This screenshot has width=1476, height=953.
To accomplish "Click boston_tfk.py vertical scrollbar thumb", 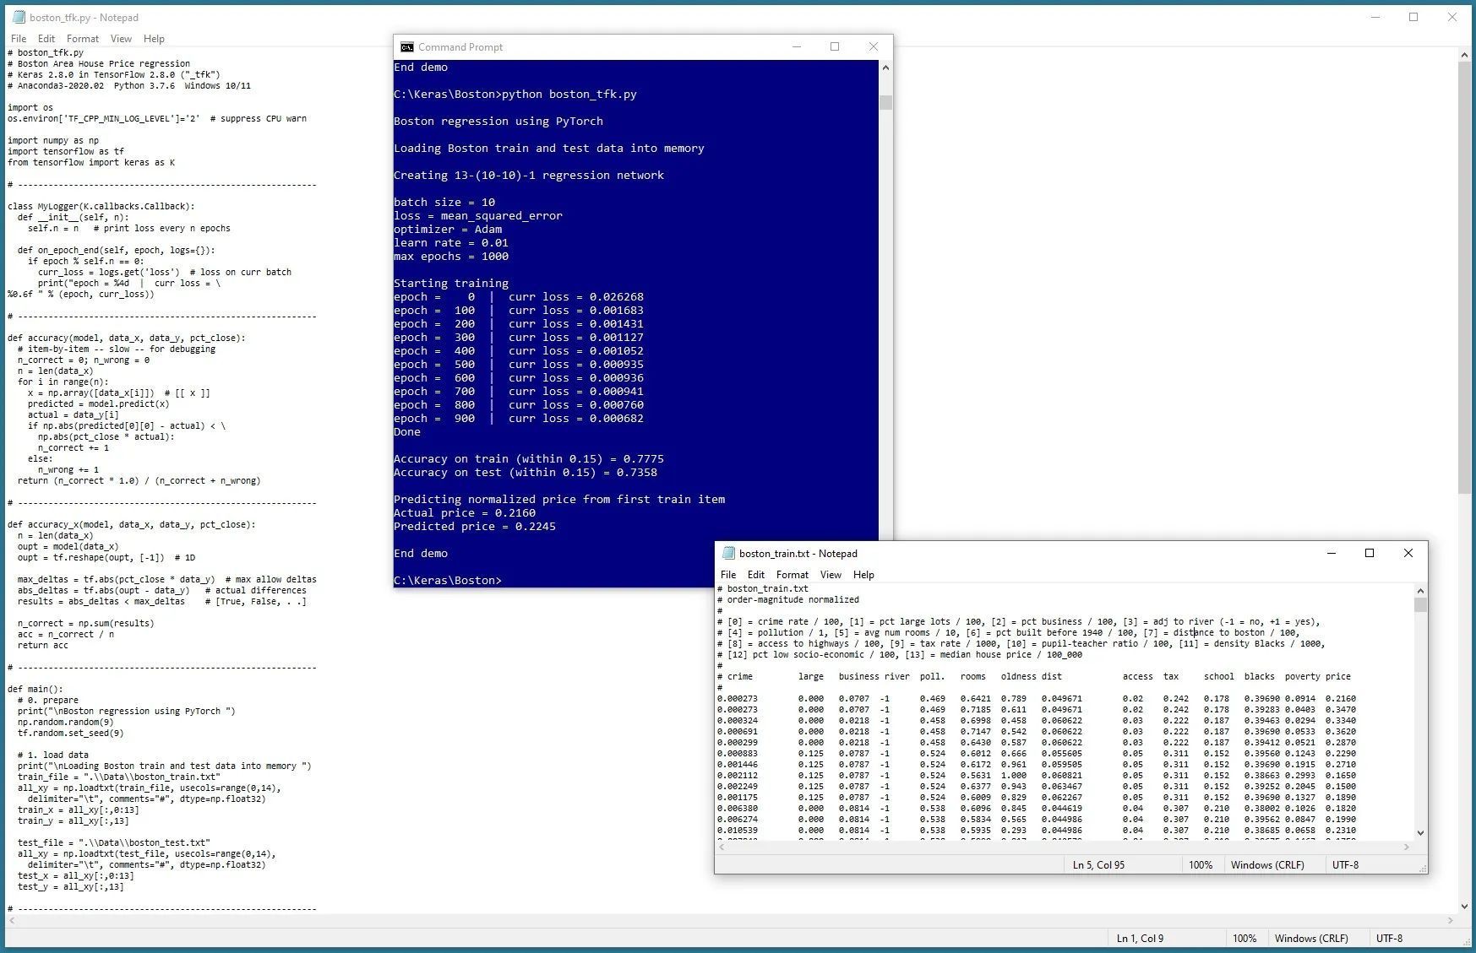I will point(1464,279).
